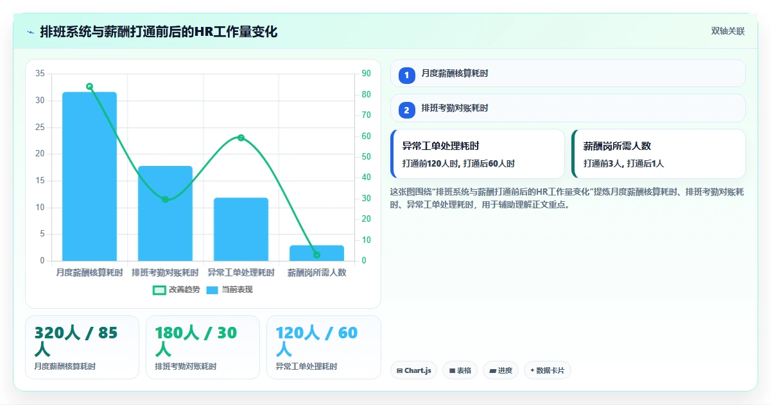The width and height of the screenshot is (771, 405).
Task: Click the text 打通前120人时, 打通后60人时
Action: point(458,163)
